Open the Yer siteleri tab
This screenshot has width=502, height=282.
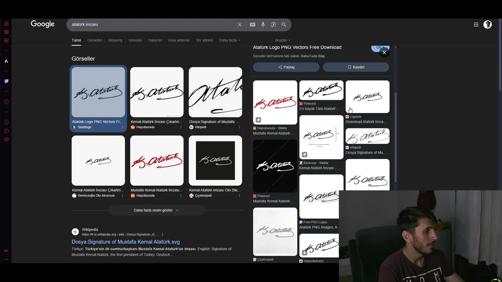(x=204, y=40)
